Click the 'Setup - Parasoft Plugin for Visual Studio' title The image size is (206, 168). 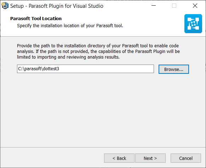pyautogui.click(x=57, y=6)
